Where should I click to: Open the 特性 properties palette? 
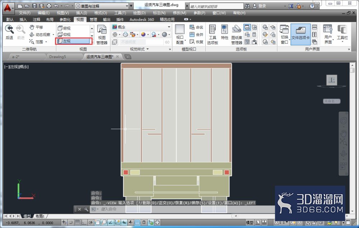point(224,32)
